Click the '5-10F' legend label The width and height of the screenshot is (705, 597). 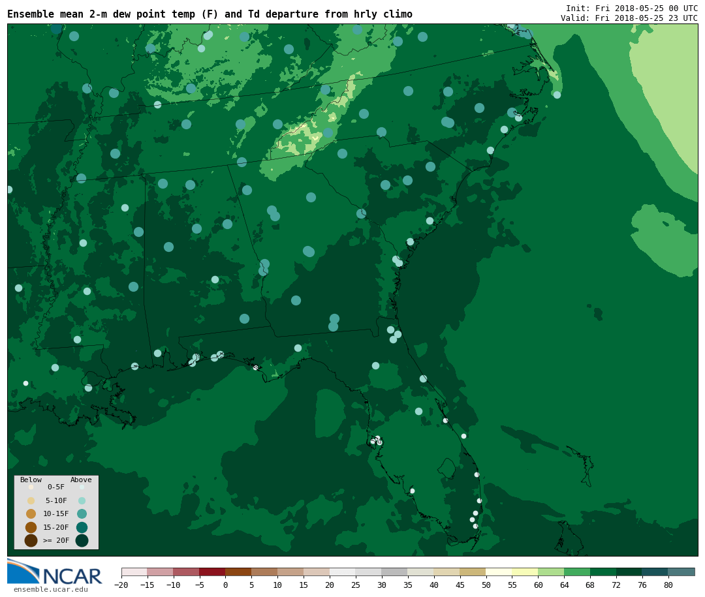(56, 500)
